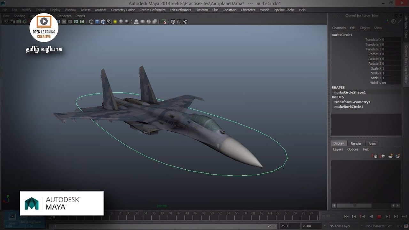This screenshot has height=230, width=409.
Task: Open the Layers menu in Layer Editor
Action: pyautogui.click(x=338, y=149)
